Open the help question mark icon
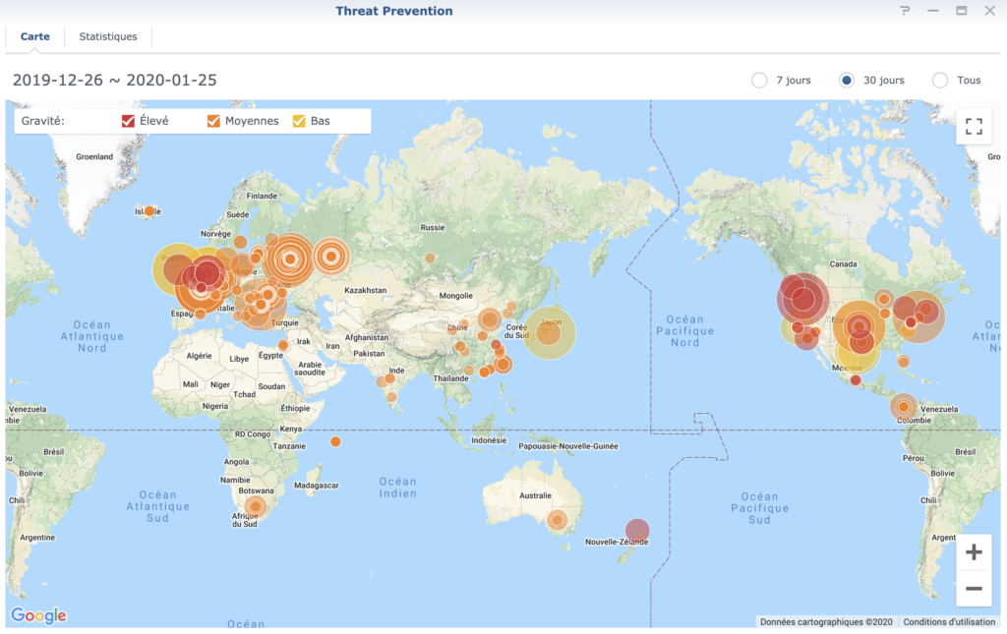 click(x=905, y=11)
